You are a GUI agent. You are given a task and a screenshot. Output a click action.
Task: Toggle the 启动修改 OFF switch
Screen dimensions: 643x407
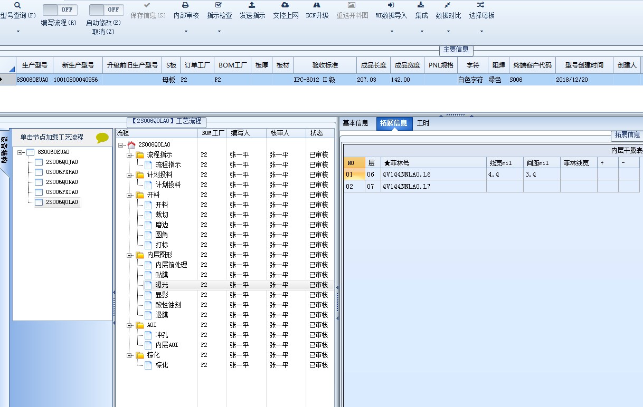[x=106, y=9]
